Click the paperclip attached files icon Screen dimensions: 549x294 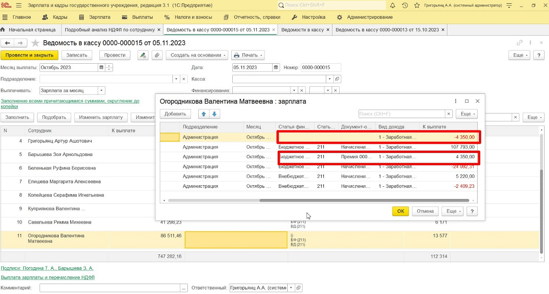click(157, 55)
